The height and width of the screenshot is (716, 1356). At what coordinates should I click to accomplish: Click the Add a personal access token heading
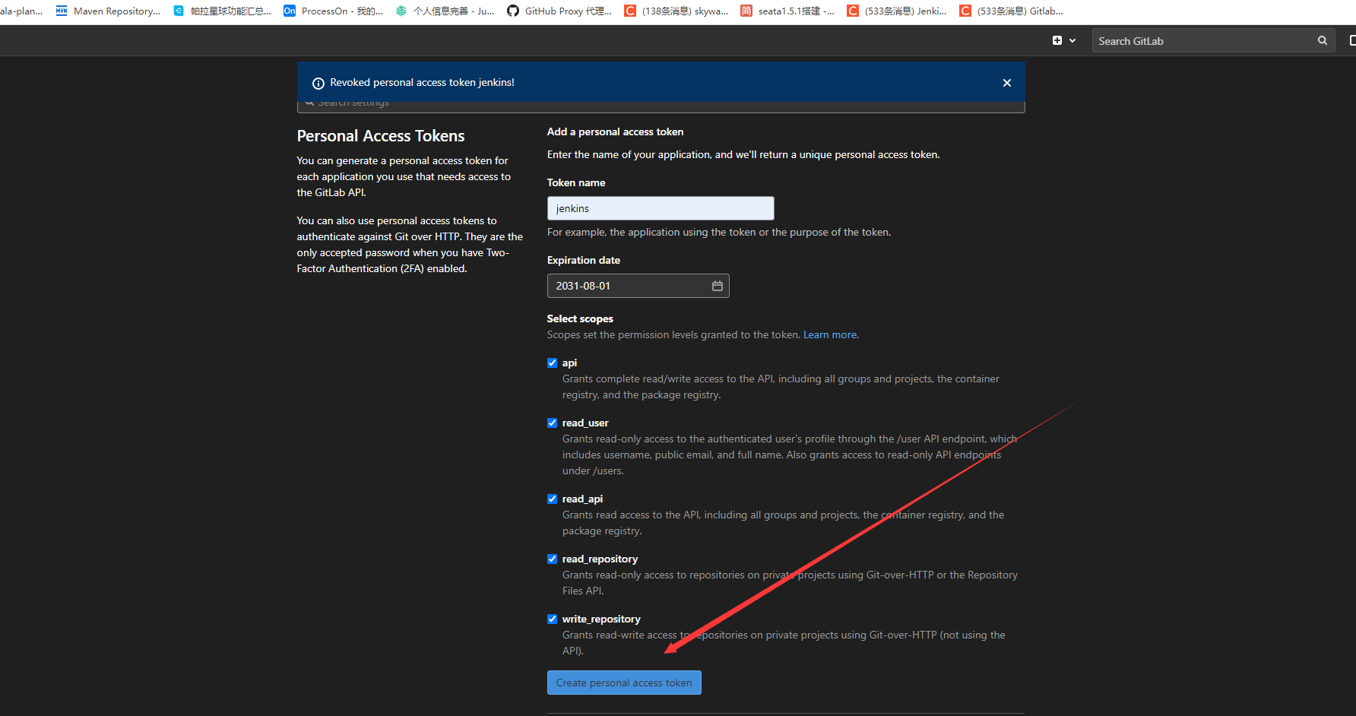615,132
